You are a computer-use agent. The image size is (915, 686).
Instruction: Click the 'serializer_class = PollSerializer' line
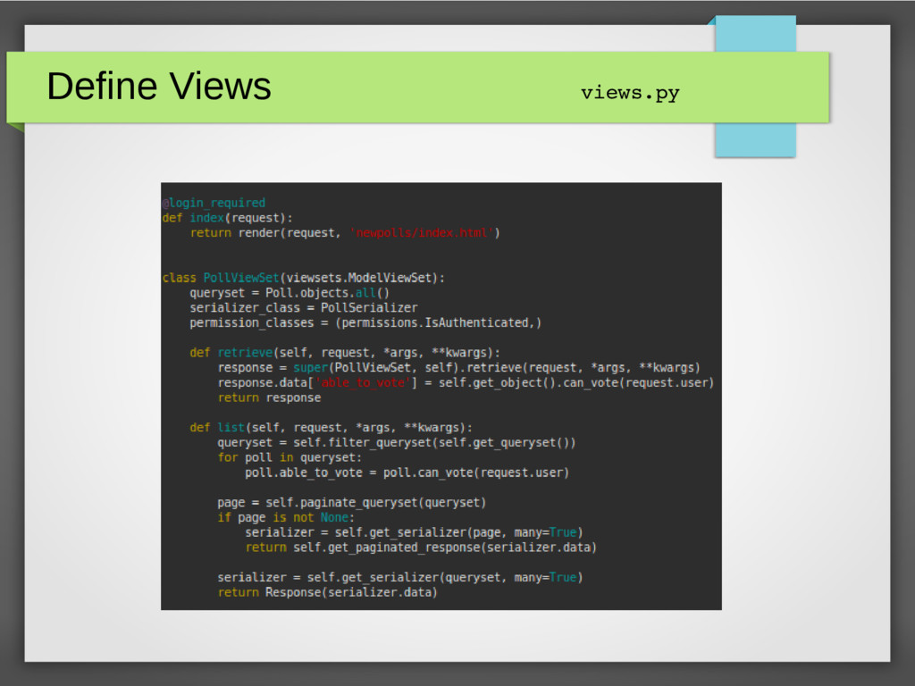pos(304,307)
